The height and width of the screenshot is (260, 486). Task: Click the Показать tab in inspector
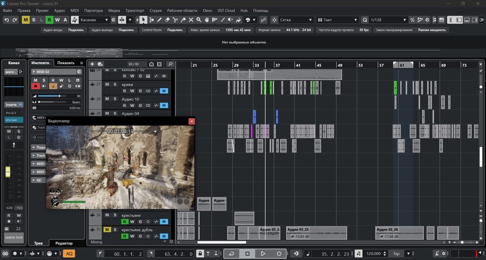(66, 63)
